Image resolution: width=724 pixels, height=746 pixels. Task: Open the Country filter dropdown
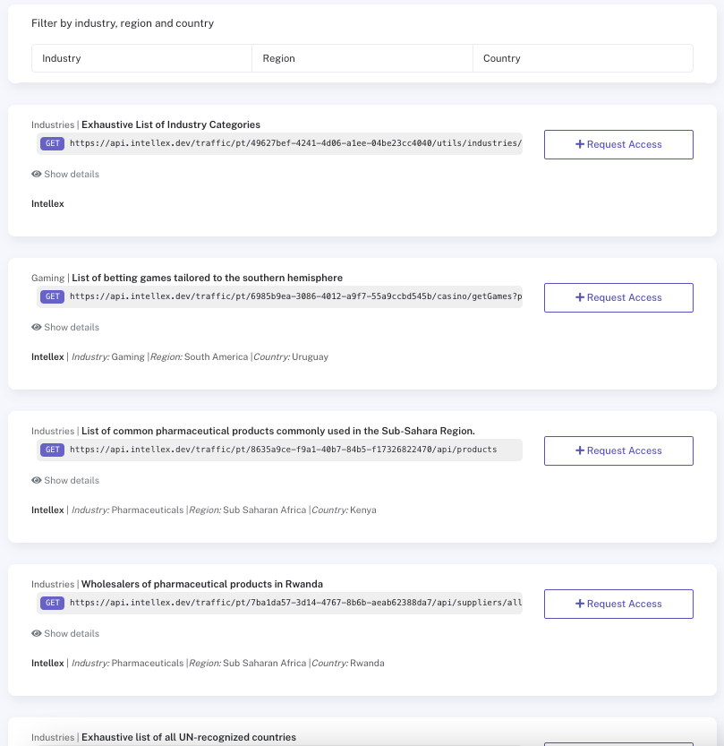coord(583,58)
